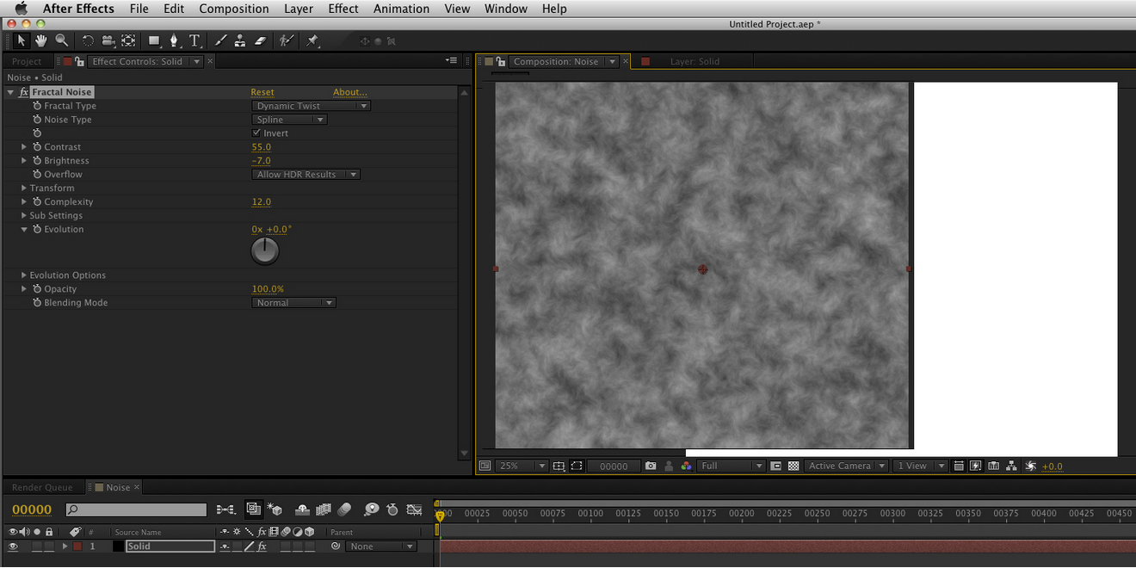Uncheck the Invert checkbox
Image resolution: width=1136 pixels, height=568 pixels.
[x=256, y=133]
